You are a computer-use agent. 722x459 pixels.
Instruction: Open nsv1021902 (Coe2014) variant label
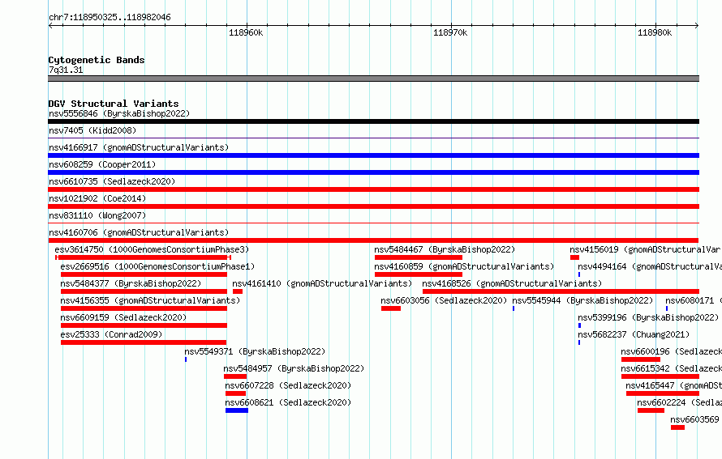97,198
